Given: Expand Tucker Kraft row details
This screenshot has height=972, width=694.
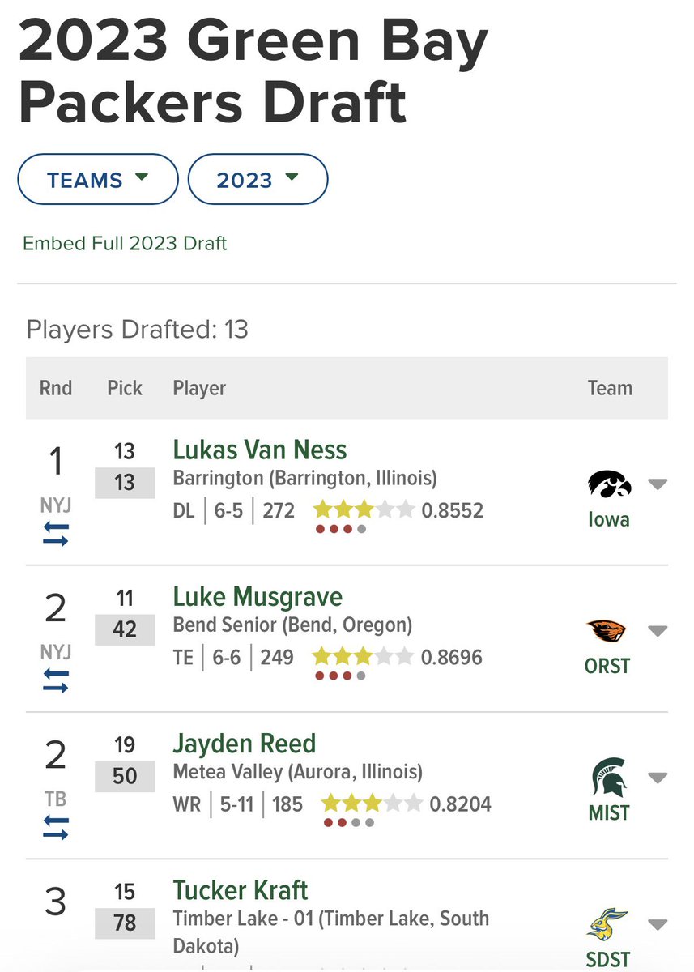Looking at the screenshot, I should tap(658, 925).
